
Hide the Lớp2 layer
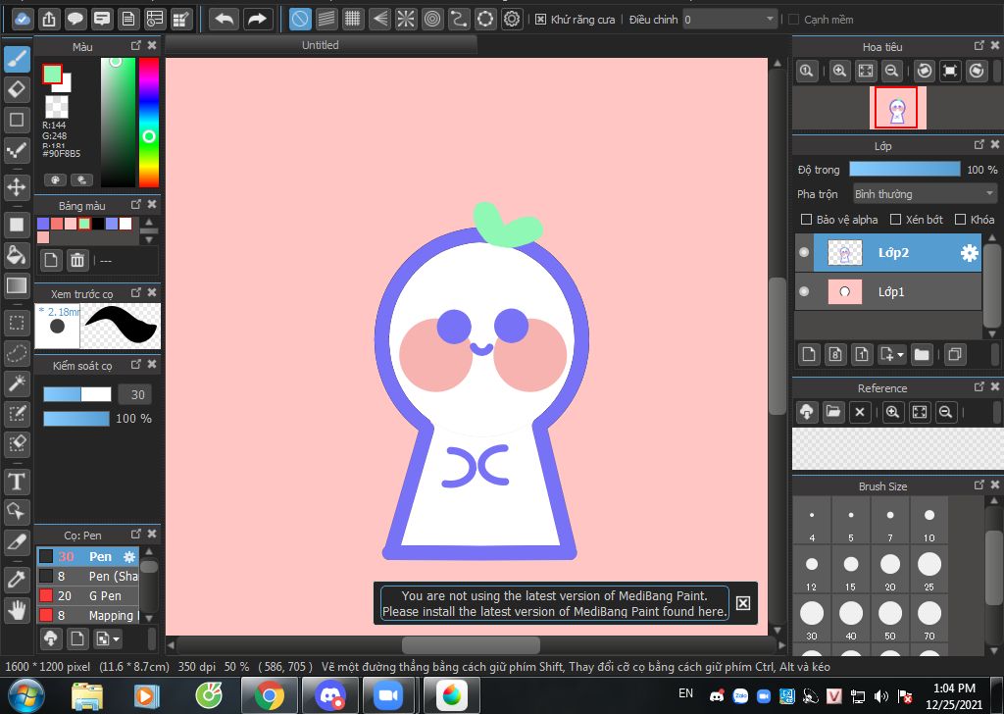pos(804,252)
